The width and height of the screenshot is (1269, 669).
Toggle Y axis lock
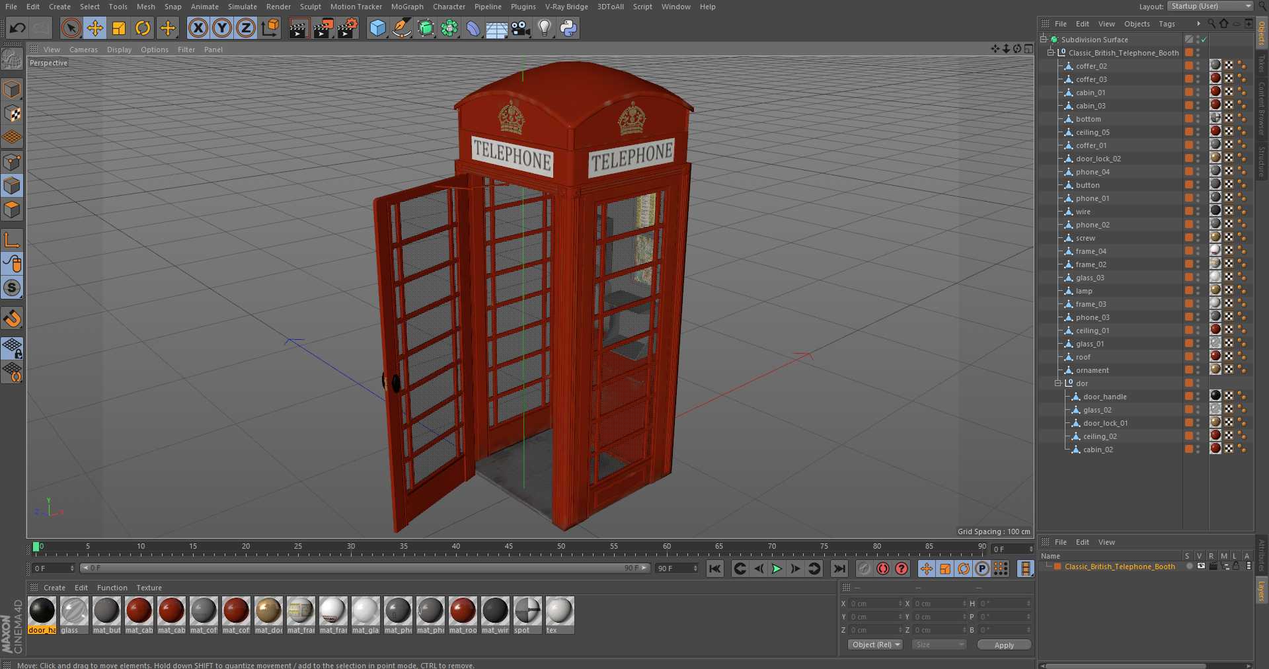click(x=222, y=28)
